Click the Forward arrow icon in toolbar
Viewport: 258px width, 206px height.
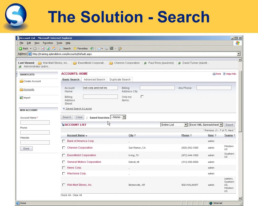click(35, 49)
